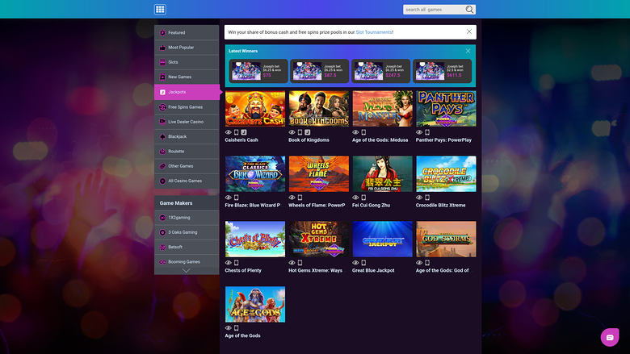Open the chat support bubble icon
Viewport: 630px width, 354px height.
pos(610,337)
